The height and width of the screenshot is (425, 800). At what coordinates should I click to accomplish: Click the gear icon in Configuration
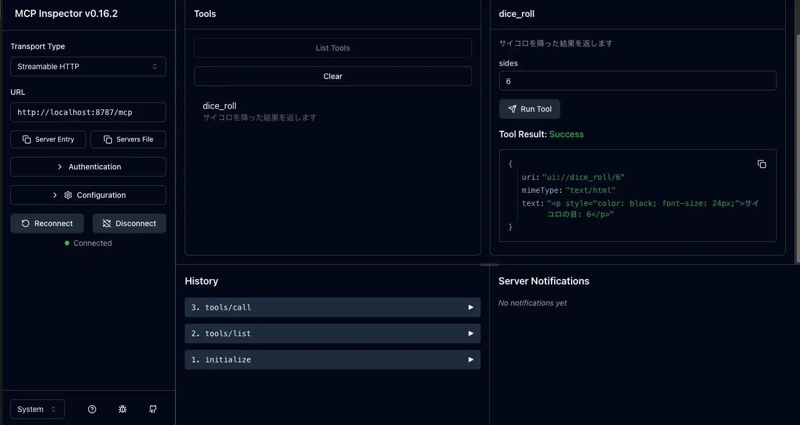click(68, 195)
